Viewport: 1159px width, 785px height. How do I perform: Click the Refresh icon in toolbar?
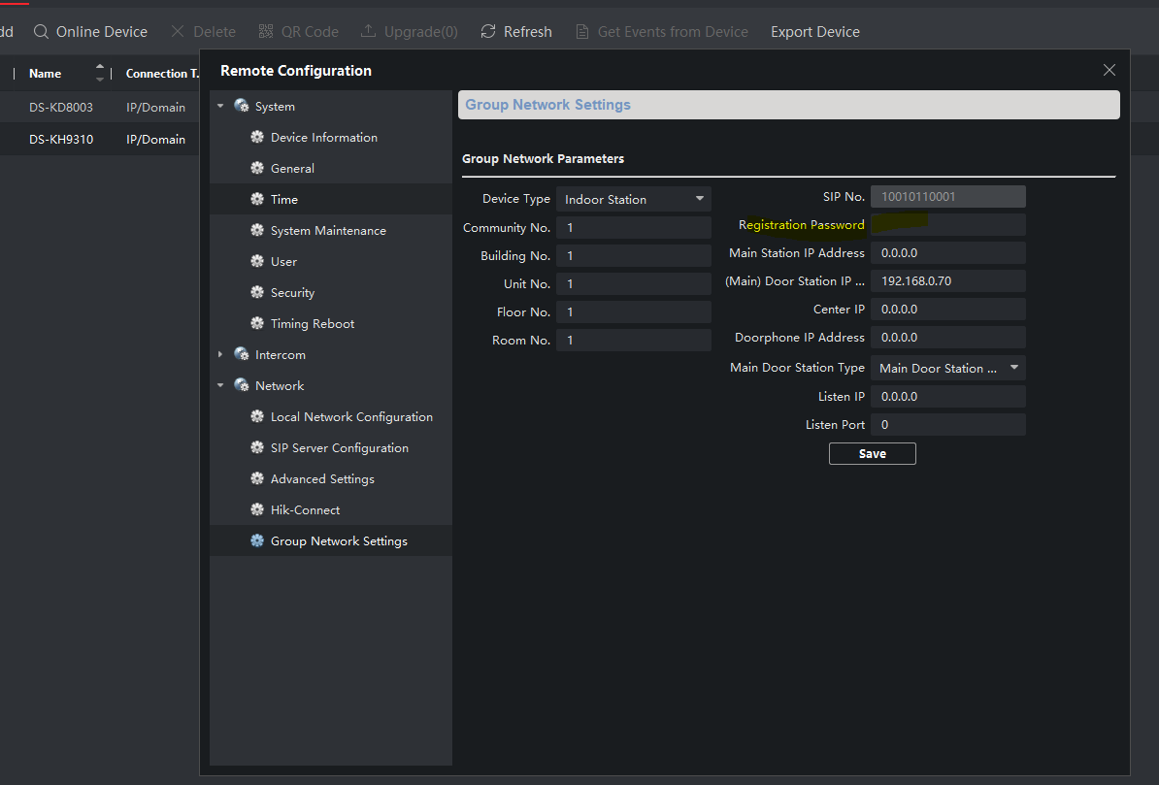coord(488,32)
